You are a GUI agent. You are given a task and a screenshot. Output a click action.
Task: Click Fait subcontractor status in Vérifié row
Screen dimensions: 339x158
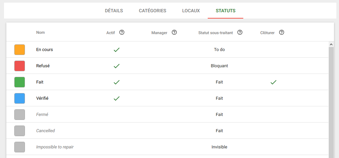(219, 98)
